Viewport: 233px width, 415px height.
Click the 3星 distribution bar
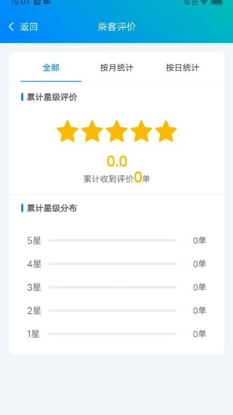tap(113, 287)
